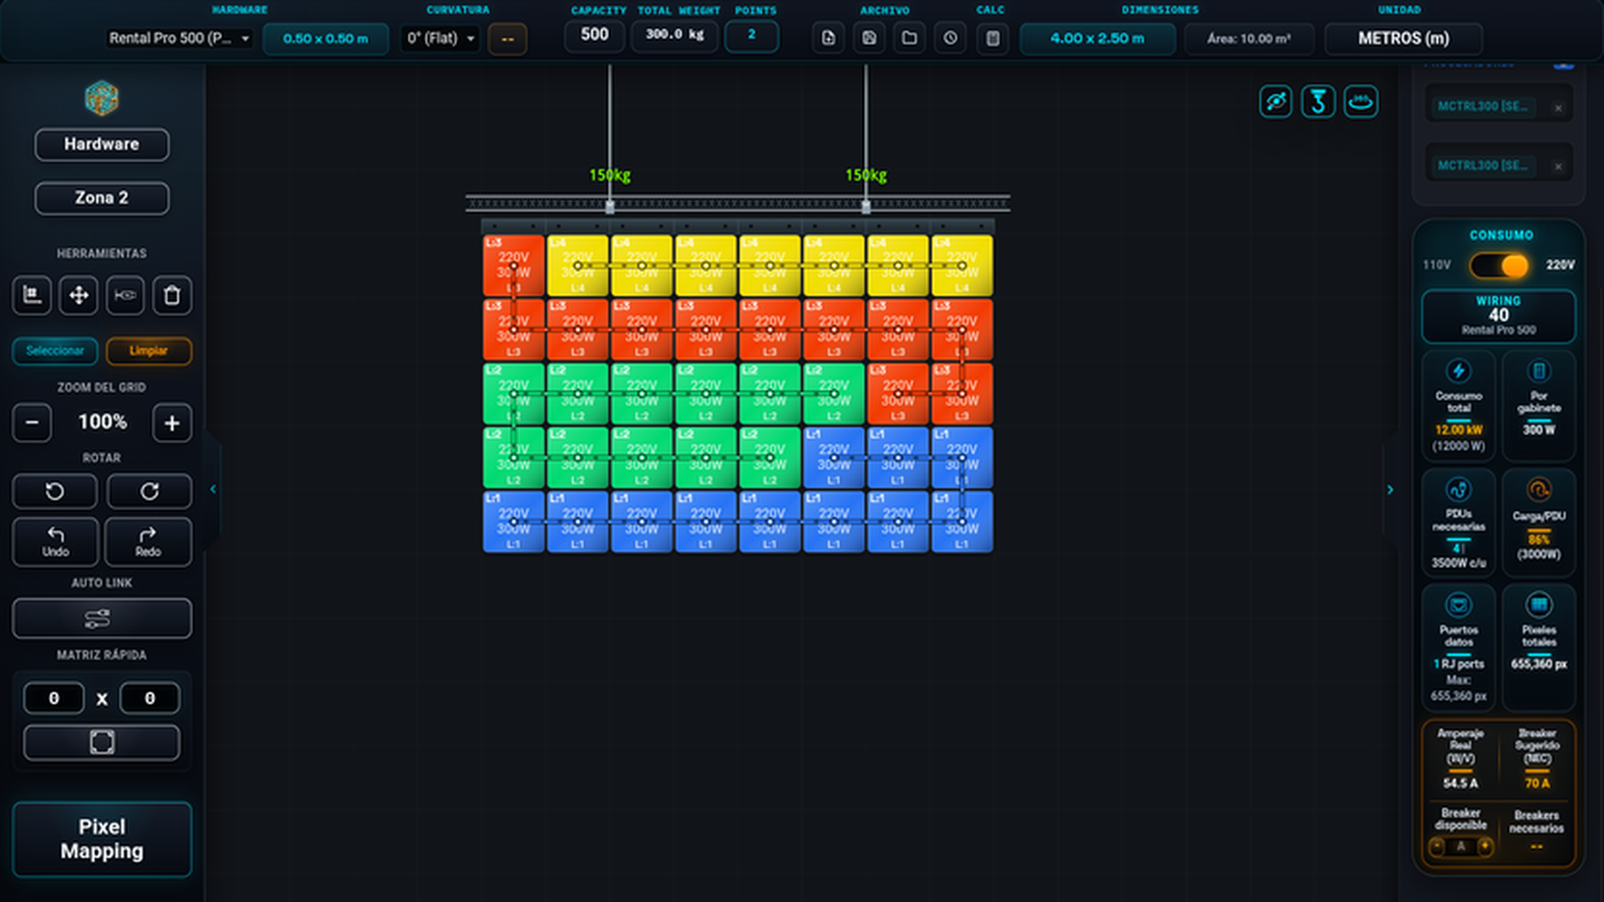Image resolution: width=1604 pixels, height=902 pixels.
Task: Undo the last action
Action: pyautogui.click(x=55, y=541)
